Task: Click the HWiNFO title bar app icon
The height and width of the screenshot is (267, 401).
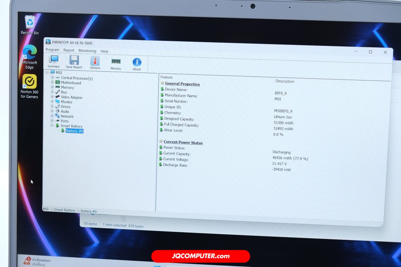Action: click(48, 42)
